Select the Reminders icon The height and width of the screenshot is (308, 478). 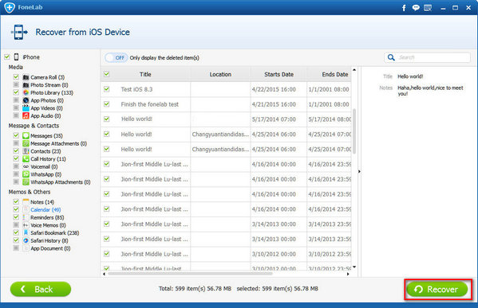coord(26,217)
